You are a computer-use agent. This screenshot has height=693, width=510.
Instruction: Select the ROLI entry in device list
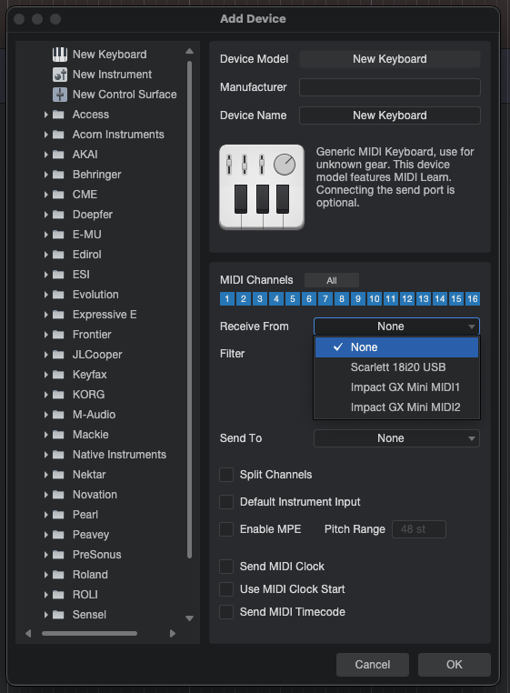point(85,595)
